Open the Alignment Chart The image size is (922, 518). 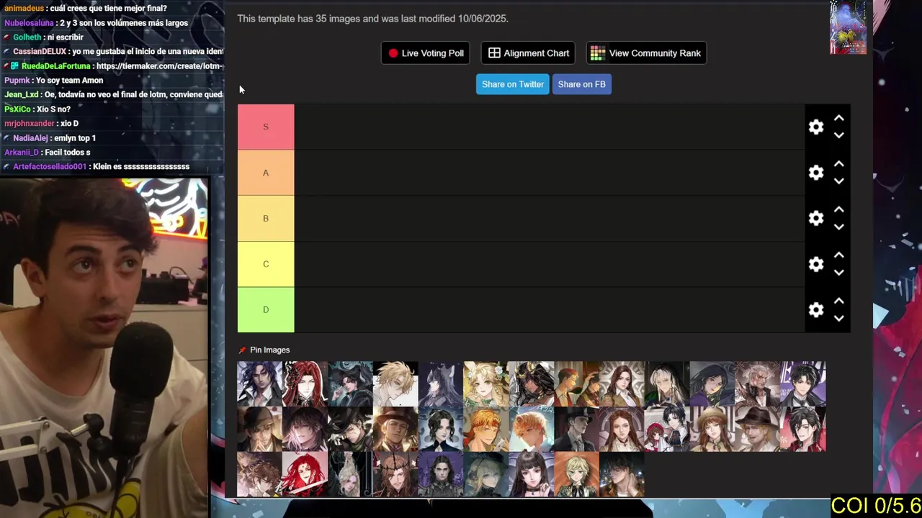click(x=528, y=53)
